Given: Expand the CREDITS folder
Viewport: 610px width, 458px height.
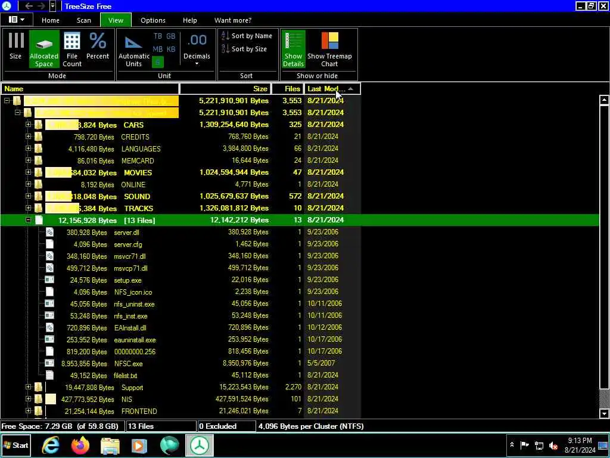Looking at the screenshot, I should tap(28, 137).
